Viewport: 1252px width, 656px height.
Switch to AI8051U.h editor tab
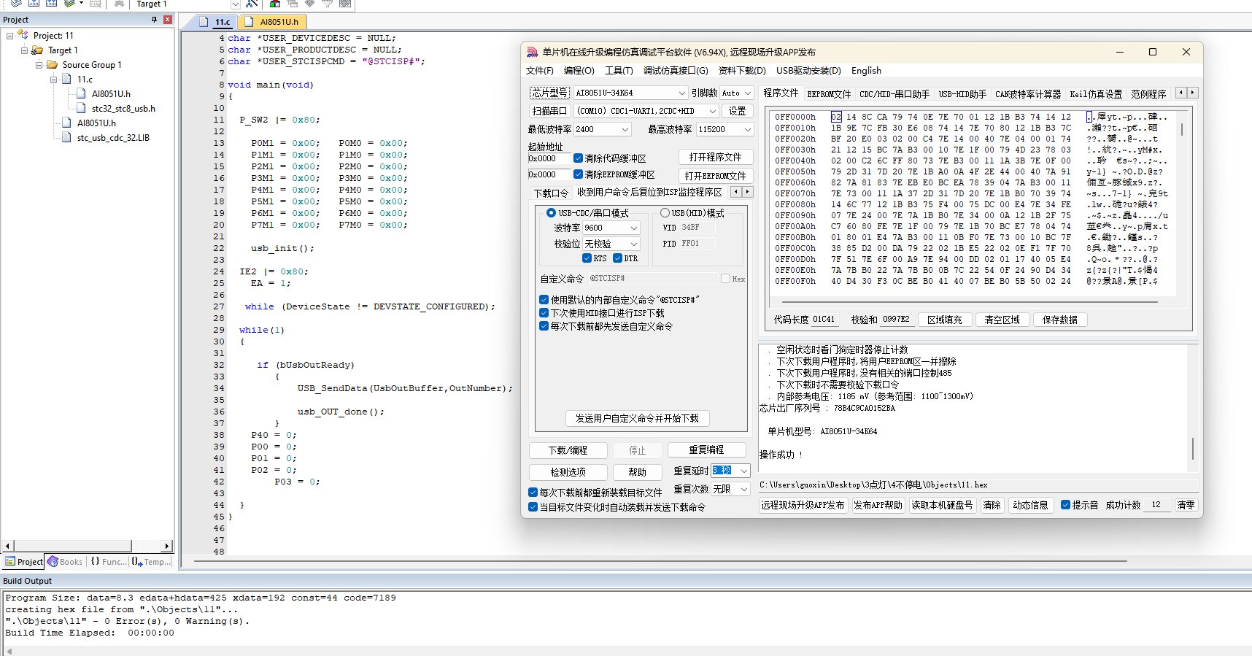click(272, 22)
